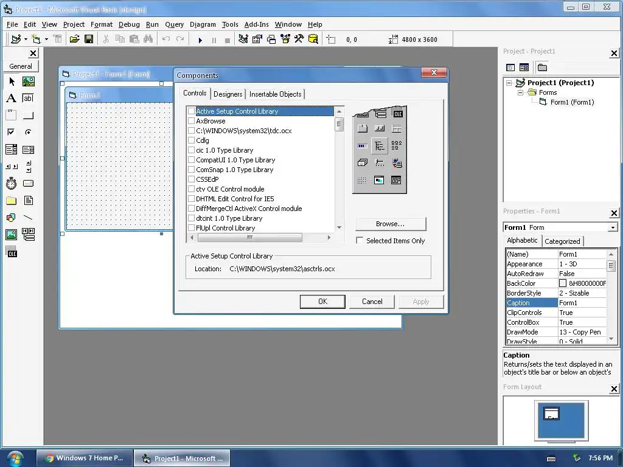Select the ListBox control tool
This screenshot has height=467, width=623.
(28, 150)
